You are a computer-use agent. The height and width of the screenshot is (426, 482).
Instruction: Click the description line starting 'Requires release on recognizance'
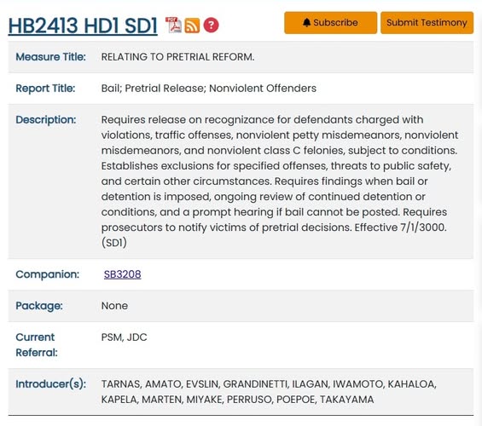click(262, 119)
